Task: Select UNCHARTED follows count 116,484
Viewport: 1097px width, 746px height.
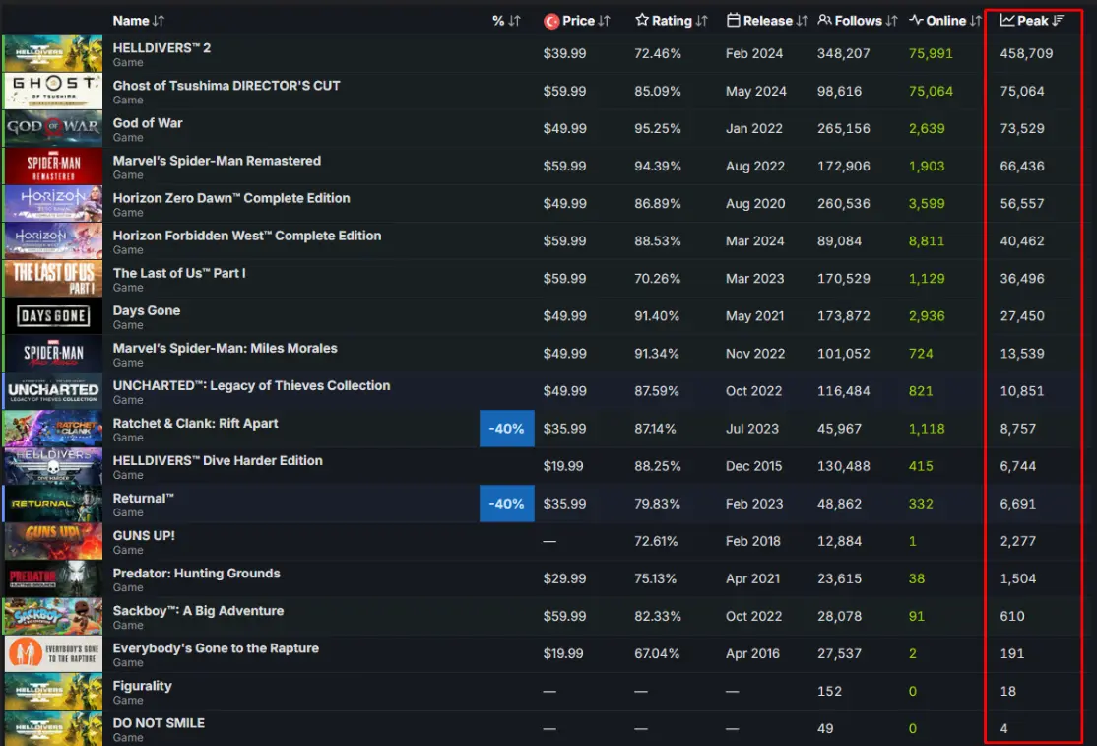Action: (x=844, y=391)
